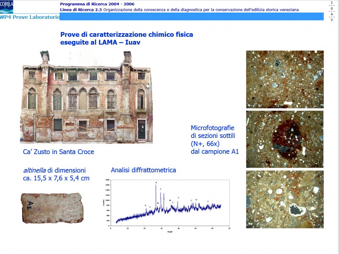Screen dimensions: 339x254
Task: Select the Ca' Zusto in Santa Croce caption
Action: (x=58, y=152)
